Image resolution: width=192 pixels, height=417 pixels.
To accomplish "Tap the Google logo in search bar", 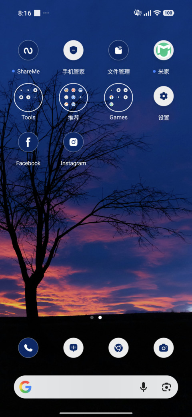I will 26,387.
